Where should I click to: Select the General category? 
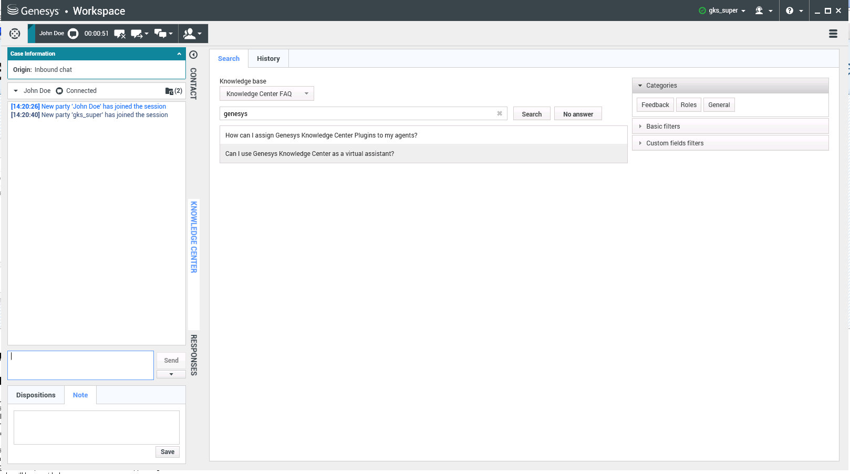click(x=719, y=105)
